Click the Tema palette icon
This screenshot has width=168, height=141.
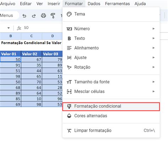coord(69,14)
